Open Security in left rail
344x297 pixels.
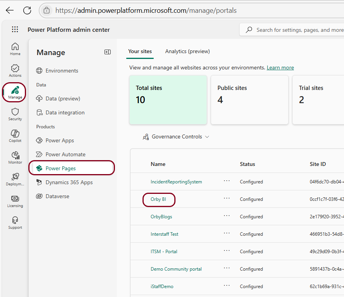(15, 114)
